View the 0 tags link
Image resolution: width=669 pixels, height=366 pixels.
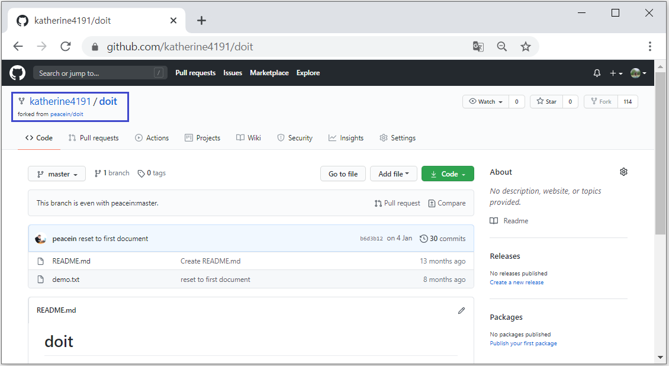pyautogui.click(x=152, y=173)
